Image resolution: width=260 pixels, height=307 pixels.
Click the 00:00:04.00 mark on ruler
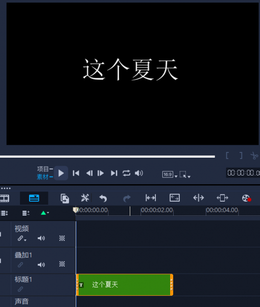pos(222,210)
